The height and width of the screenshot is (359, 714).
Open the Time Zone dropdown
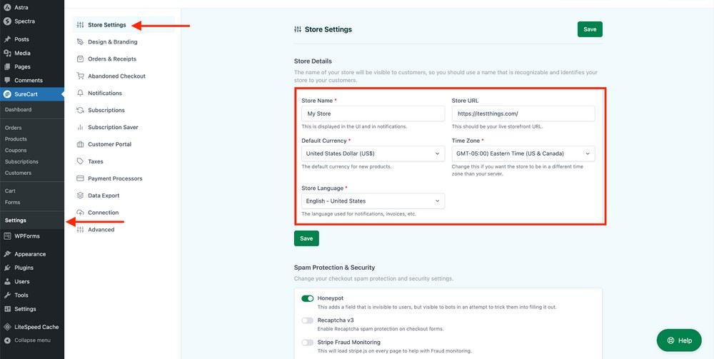pyautogui.click(x=523, y=153)
